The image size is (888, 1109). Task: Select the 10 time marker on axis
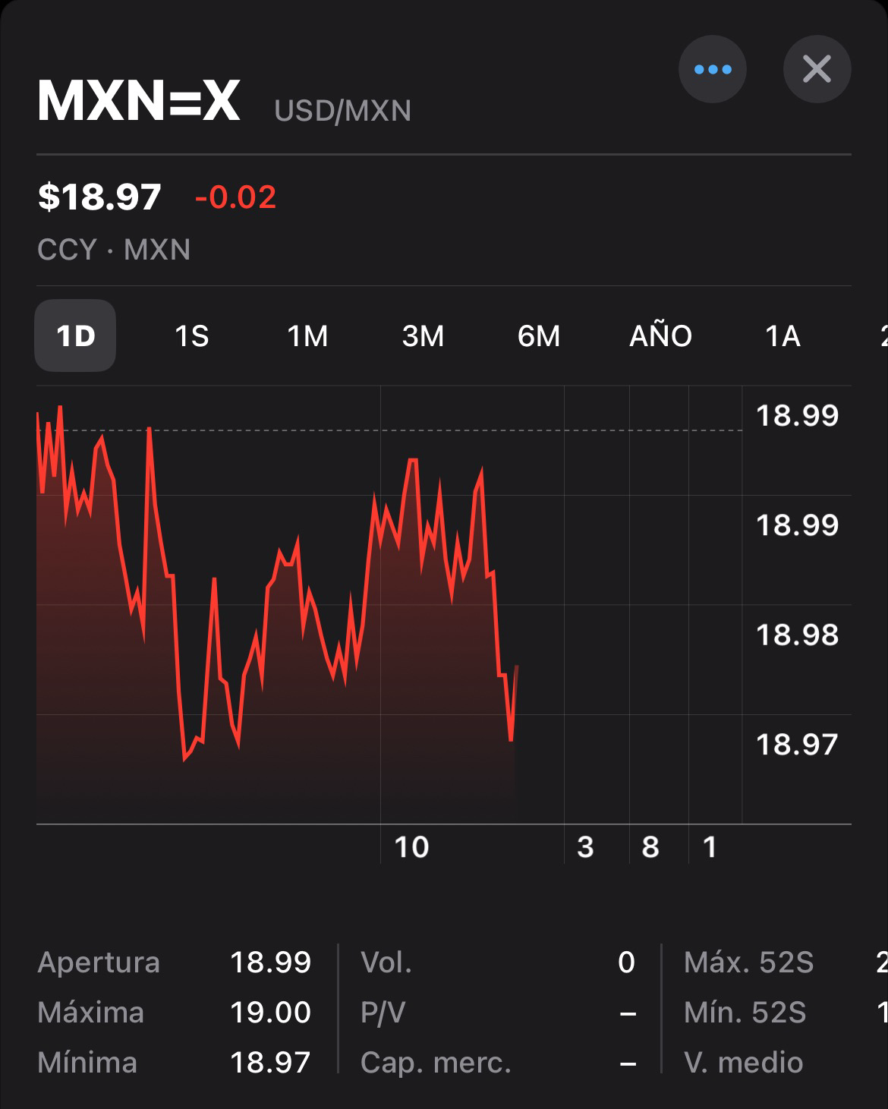click(x=411, y=847)
